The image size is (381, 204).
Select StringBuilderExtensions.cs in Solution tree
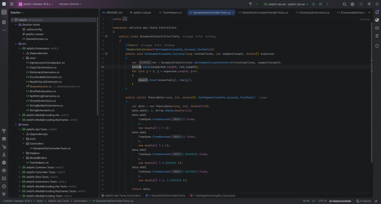(x=44, y=105)
